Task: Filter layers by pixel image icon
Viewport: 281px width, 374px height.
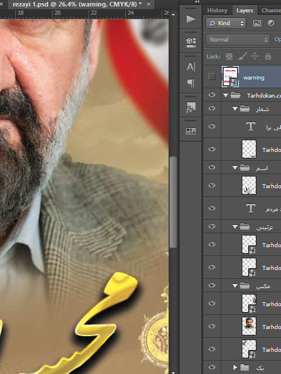Action: [257, 23]
